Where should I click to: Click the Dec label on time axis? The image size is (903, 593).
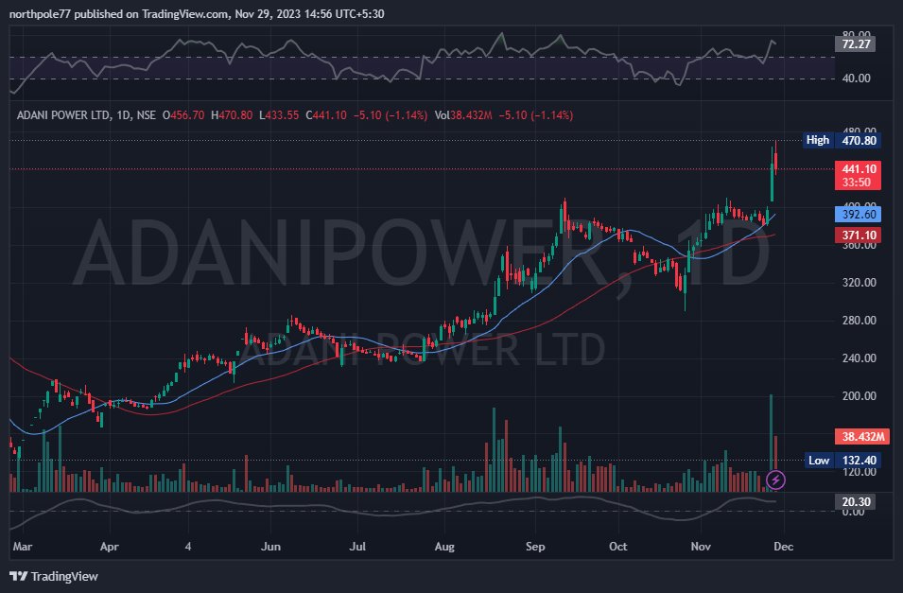(783, 547)
